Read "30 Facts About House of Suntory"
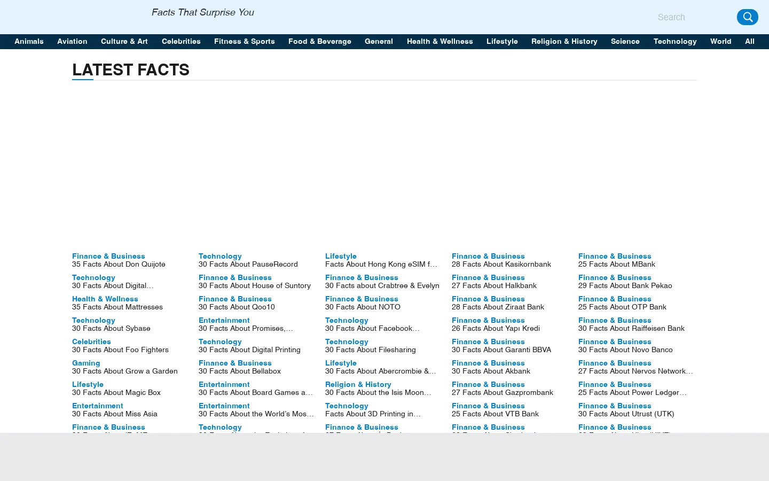The image size is (769, 481). [x=255, y=285]
